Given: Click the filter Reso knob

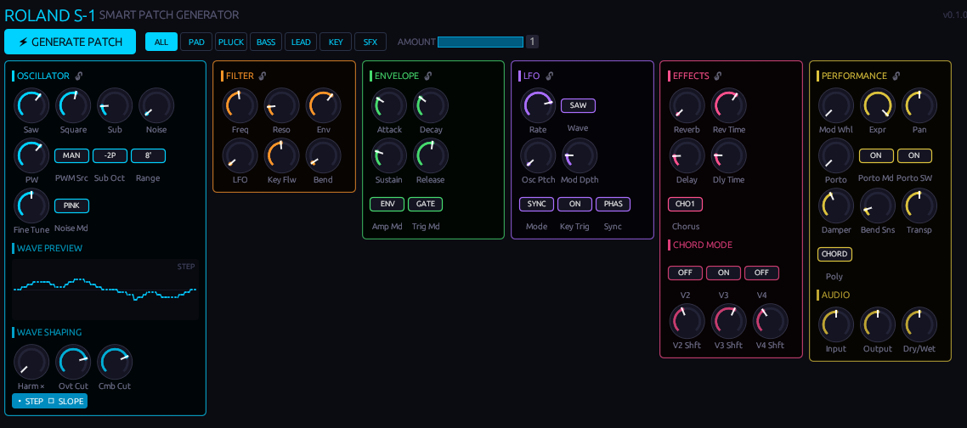Looking at the screenshot, I should 282,105.
